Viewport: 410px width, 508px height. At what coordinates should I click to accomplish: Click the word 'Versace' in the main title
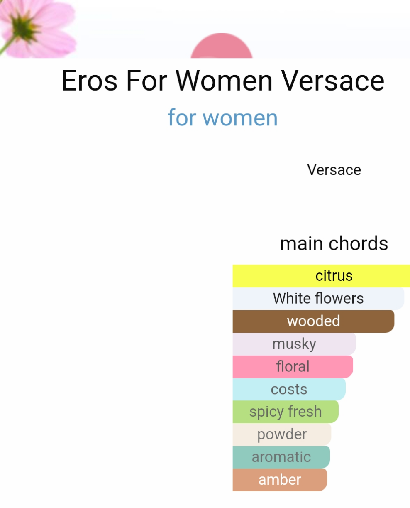tap(333, 80)
